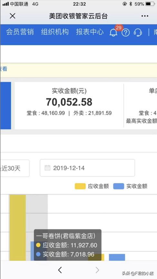Tap the battery 59% status indicator

[x=144, y=4]
